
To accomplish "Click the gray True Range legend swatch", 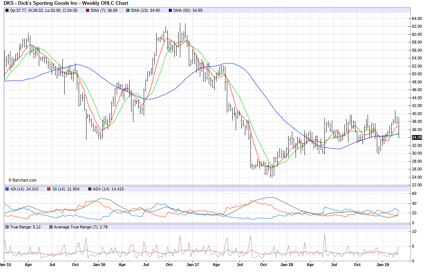I will click(7, 227).
